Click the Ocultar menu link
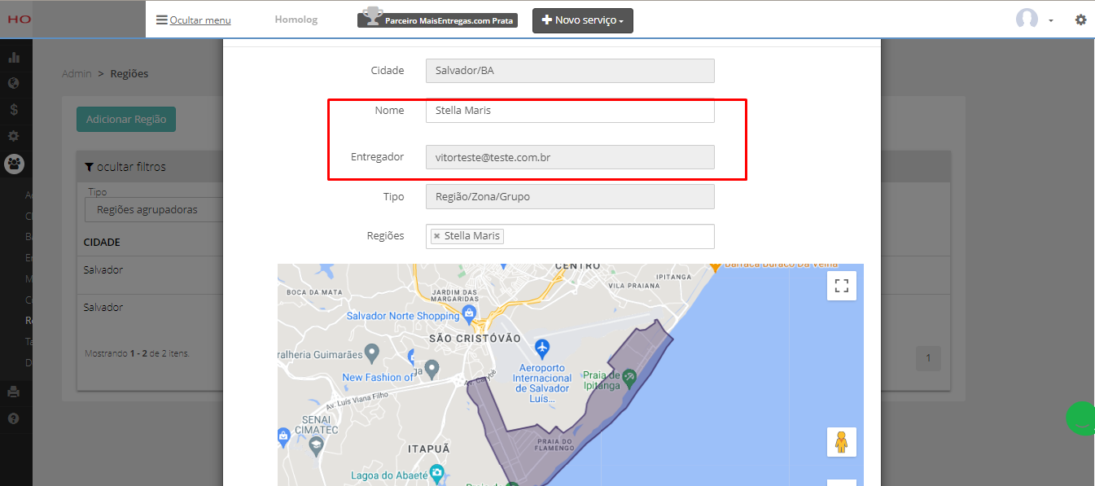 (x=200, y=20)
